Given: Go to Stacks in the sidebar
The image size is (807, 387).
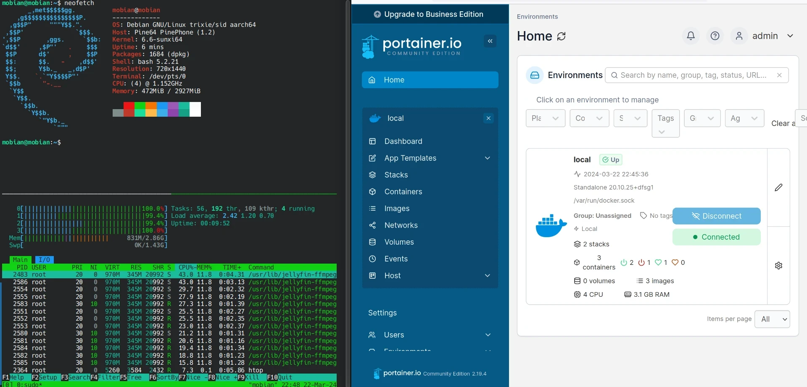Looking at the screenshot, I should coord(396,175).
